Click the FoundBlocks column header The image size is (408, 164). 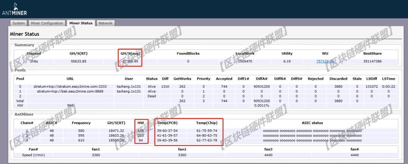pyautogui.click(x=188, y=53)
